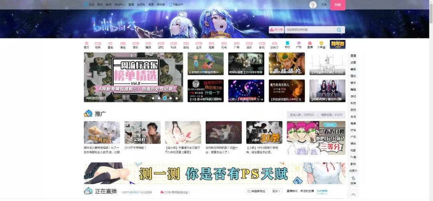Jump to 电影 in the side list
Screen dimensions: 433x201
pyautogui.click(x=353, y=150)
